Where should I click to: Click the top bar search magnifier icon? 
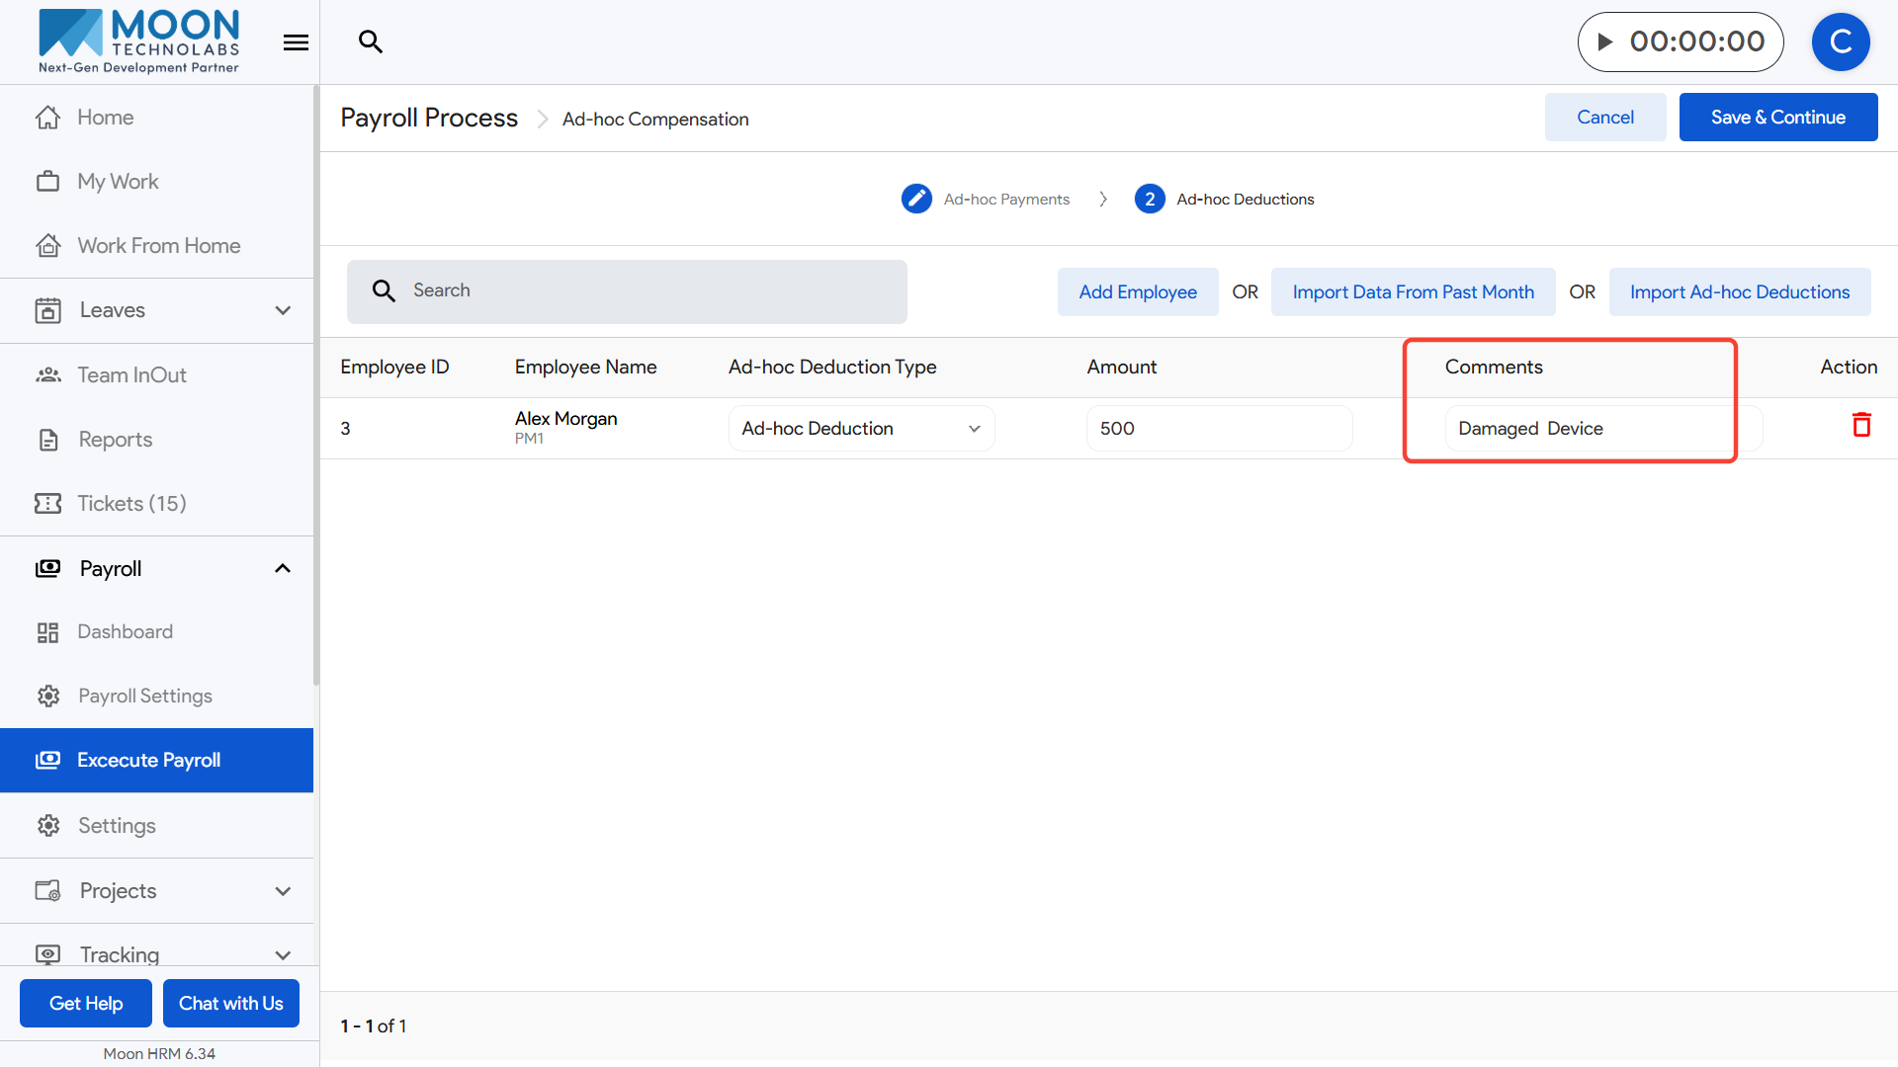tap(371, 41)
